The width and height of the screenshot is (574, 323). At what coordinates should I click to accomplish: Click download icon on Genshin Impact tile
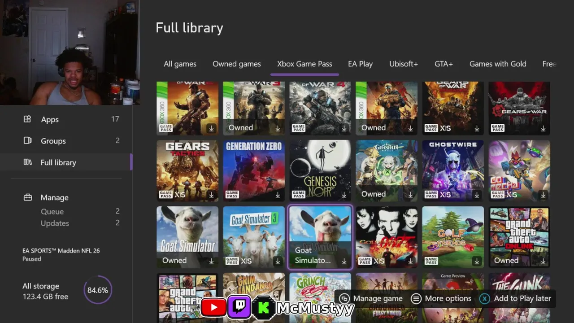[x=410, y=195]
